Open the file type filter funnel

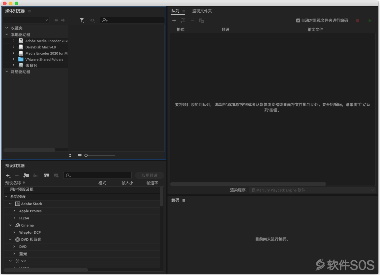pos(82,20)
